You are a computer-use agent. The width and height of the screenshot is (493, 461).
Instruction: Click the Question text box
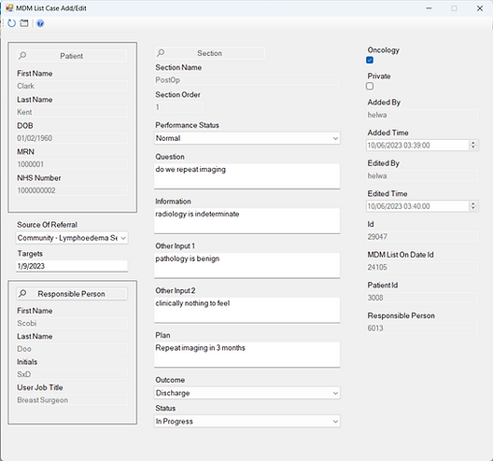(x=247, y=176)
